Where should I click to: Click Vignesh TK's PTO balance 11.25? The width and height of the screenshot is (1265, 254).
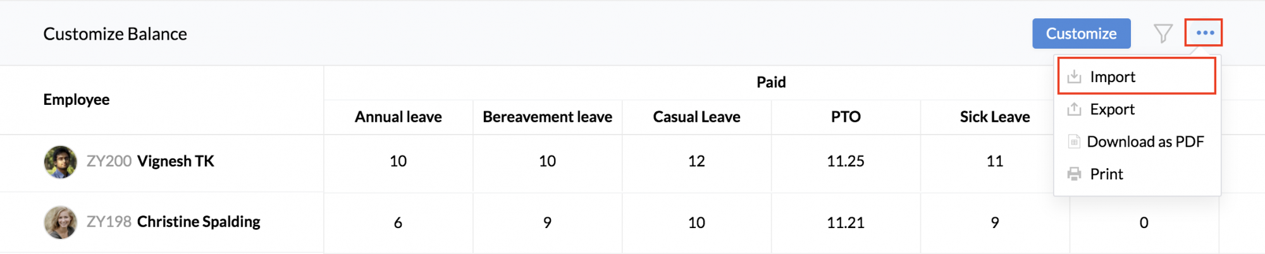tap(845, 161)
